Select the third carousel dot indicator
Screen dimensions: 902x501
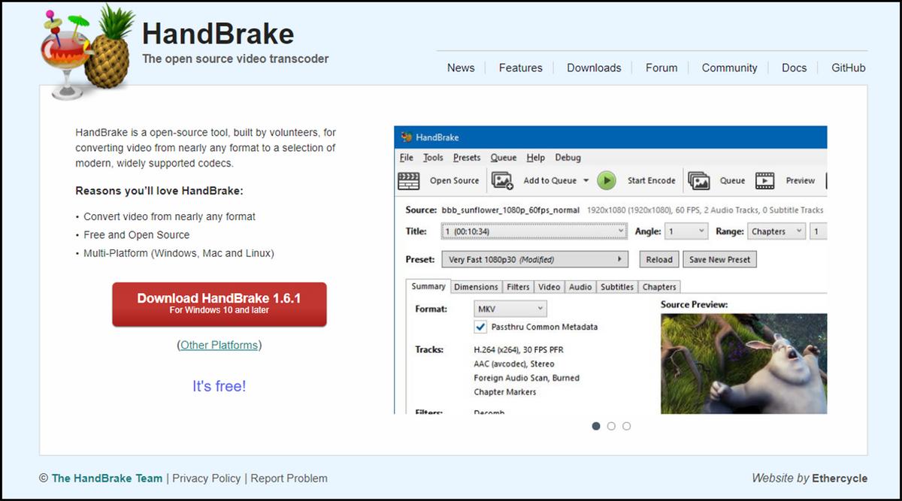[627, 426]
